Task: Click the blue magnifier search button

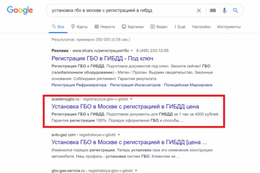Action: click(235, 10)
